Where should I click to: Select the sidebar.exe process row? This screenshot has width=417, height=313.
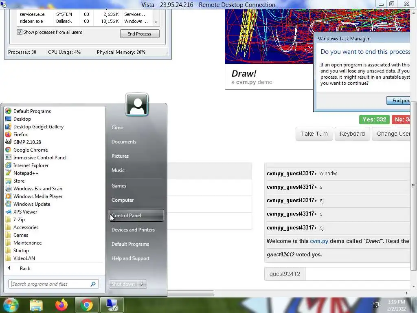[85, 21]
